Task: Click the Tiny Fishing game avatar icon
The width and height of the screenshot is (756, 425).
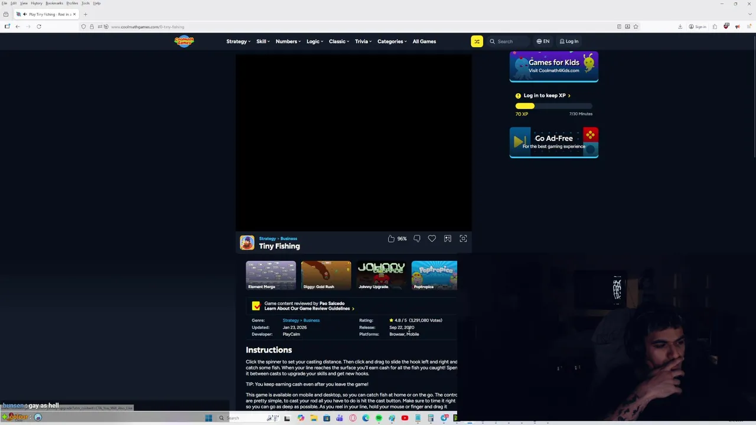Action: pyautogui.click(x=247, y=243)
